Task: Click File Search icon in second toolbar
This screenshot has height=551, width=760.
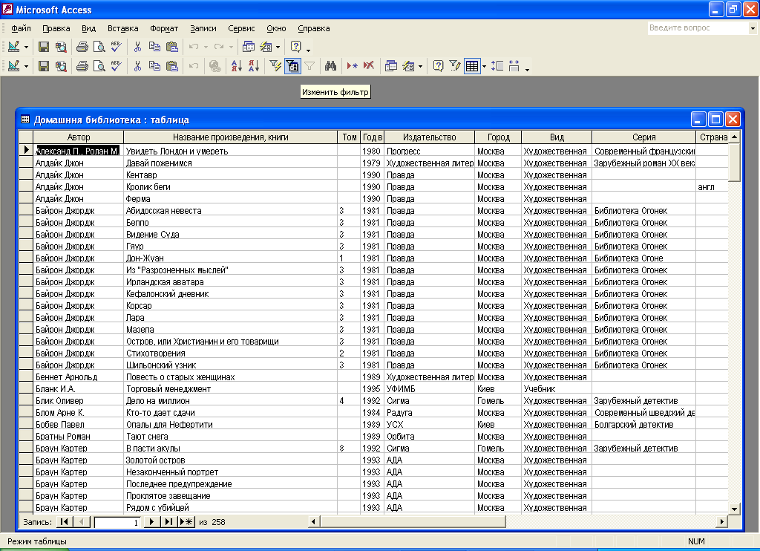Action: 61,66
